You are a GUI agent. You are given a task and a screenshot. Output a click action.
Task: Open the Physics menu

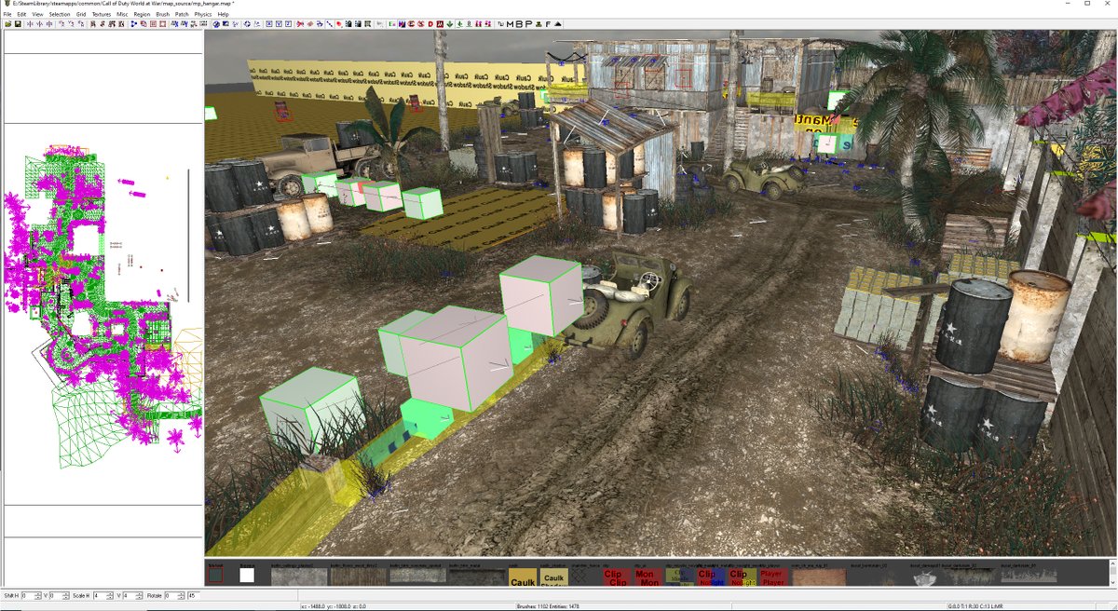[x=203, y=15]
